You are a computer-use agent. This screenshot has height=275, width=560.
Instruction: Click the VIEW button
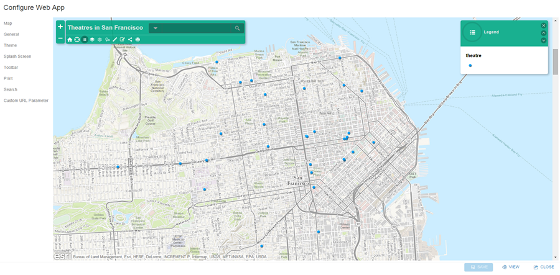[x=511, y=267]
